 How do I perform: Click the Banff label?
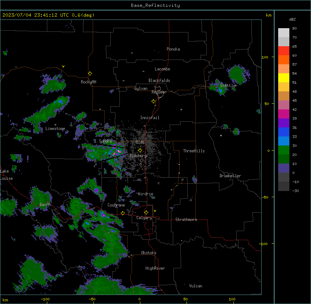coord(45,205)
